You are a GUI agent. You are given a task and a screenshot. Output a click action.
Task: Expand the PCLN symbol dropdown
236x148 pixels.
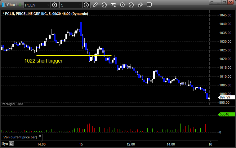48,5
